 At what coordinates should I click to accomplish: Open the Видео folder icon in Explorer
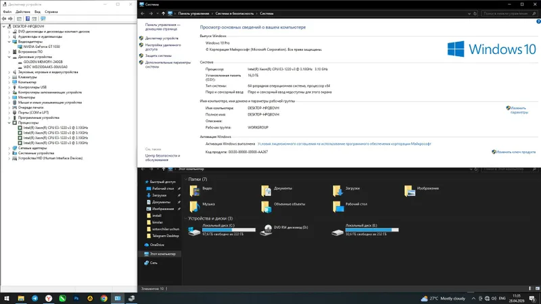[194, 191]
